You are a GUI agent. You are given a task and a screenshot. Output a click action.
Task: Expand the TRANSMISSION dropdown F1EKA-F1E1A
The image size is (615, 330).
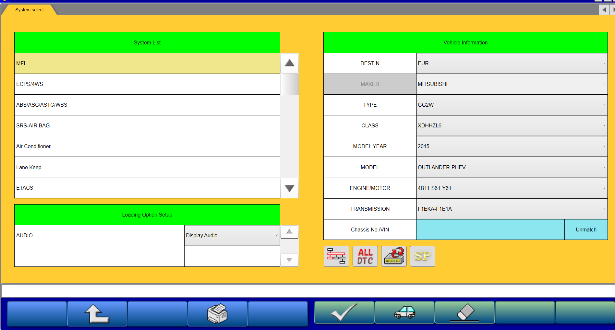pyautogui.click(x=512, y=209)
